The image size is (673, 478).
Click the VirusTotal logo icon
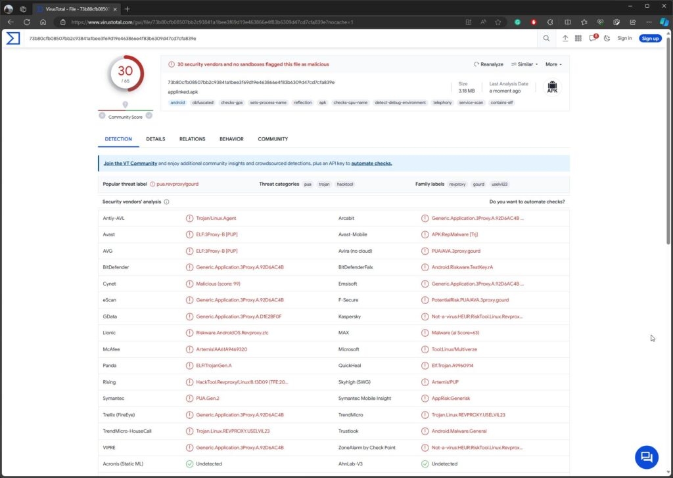pos(13,38)
